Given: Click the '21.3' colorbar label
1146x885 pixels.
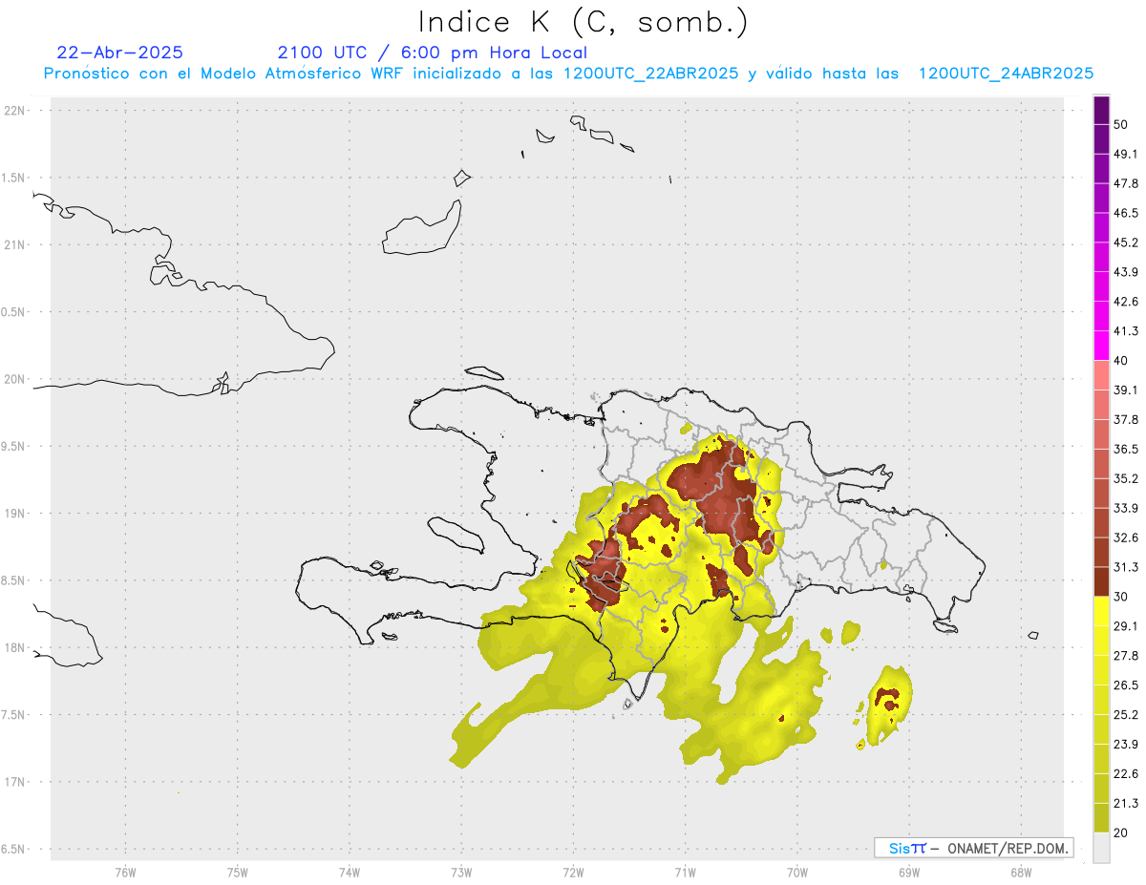Looking at the screenshot, I should coord(1126,803).
